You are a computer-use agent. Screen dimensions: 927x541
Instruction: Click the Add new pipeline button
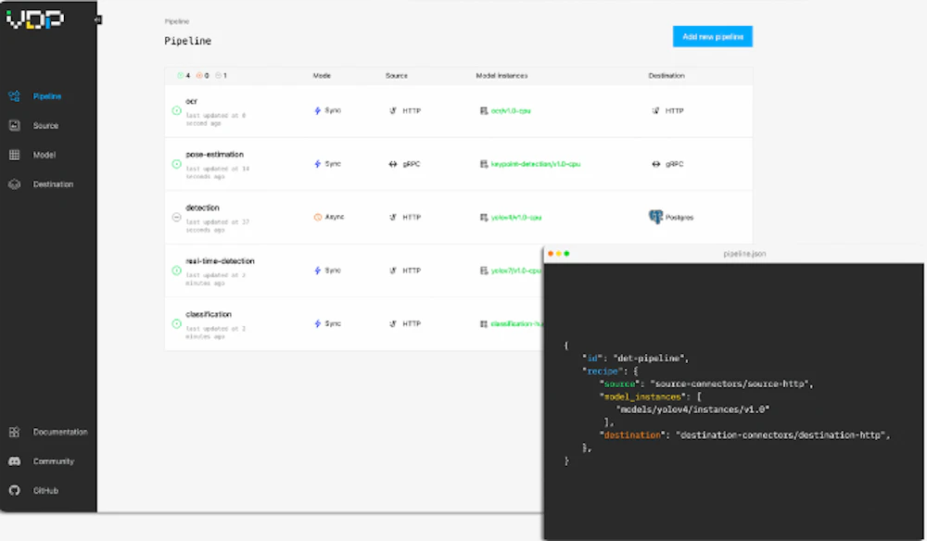tap(712, 37)
